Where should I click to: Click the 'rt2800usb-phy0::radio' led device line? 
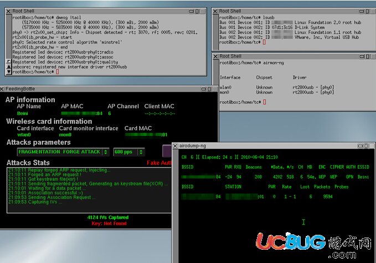pos(63,52)
